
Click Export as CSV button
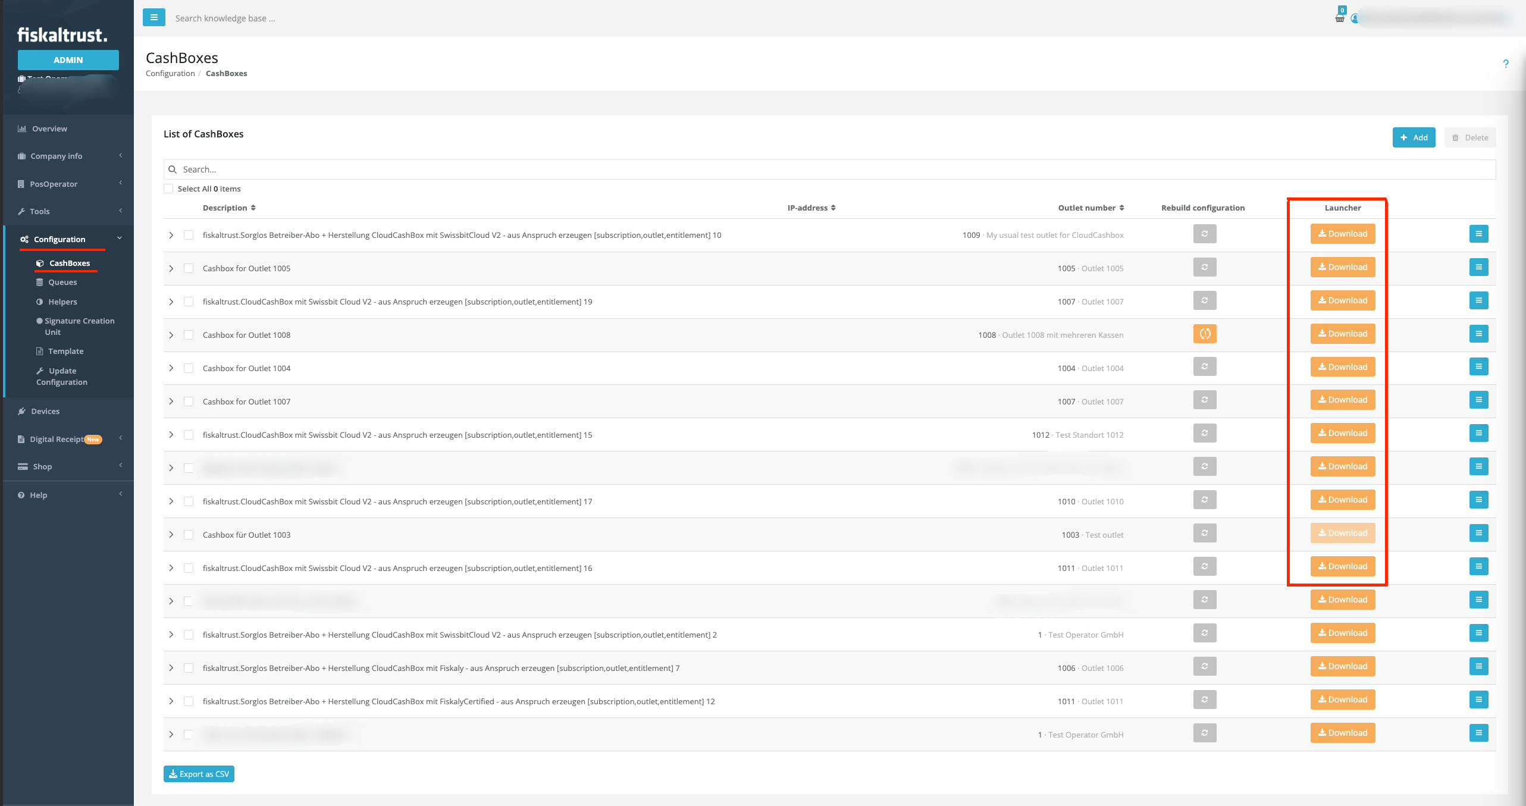pos(199,774)
